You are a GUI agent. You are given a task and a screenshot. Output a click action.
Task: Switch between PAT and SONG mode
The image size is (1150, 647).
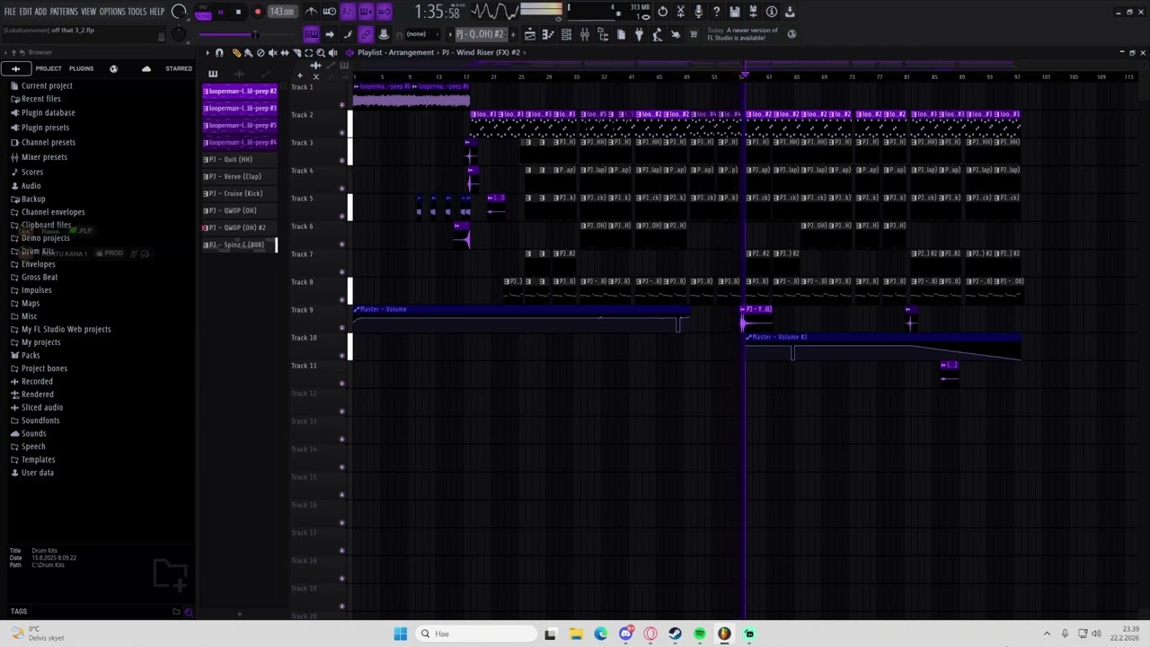point(203,12)
